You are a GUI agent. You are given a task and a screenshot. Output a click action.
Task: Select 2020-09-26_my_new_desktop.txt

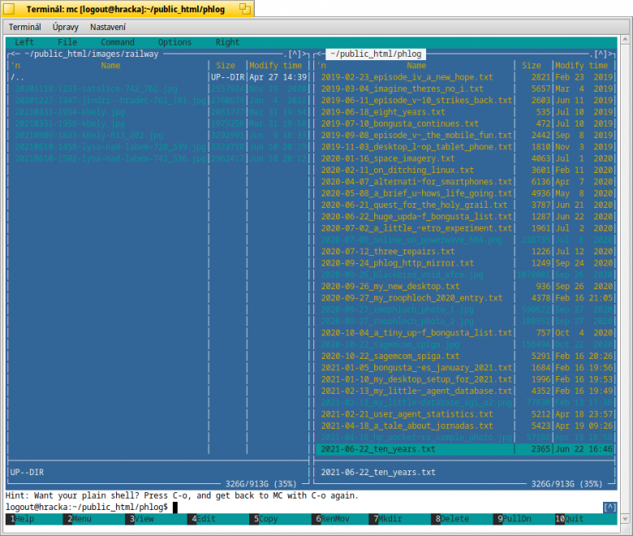point(464,287)
